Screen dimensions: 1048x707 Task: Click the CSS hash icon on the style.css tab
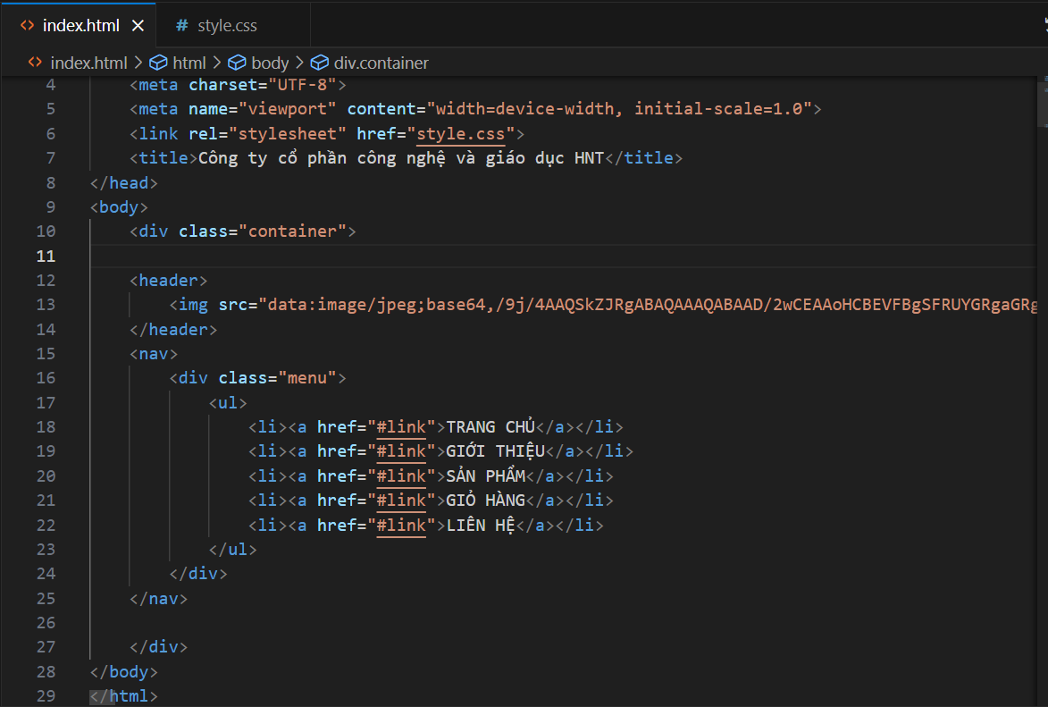coord(181,25)
